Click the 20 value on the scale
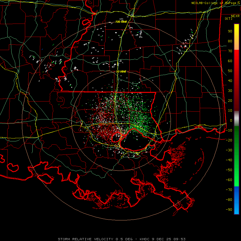The width and height of the screenshot is (241, 241). coord(230,101)
